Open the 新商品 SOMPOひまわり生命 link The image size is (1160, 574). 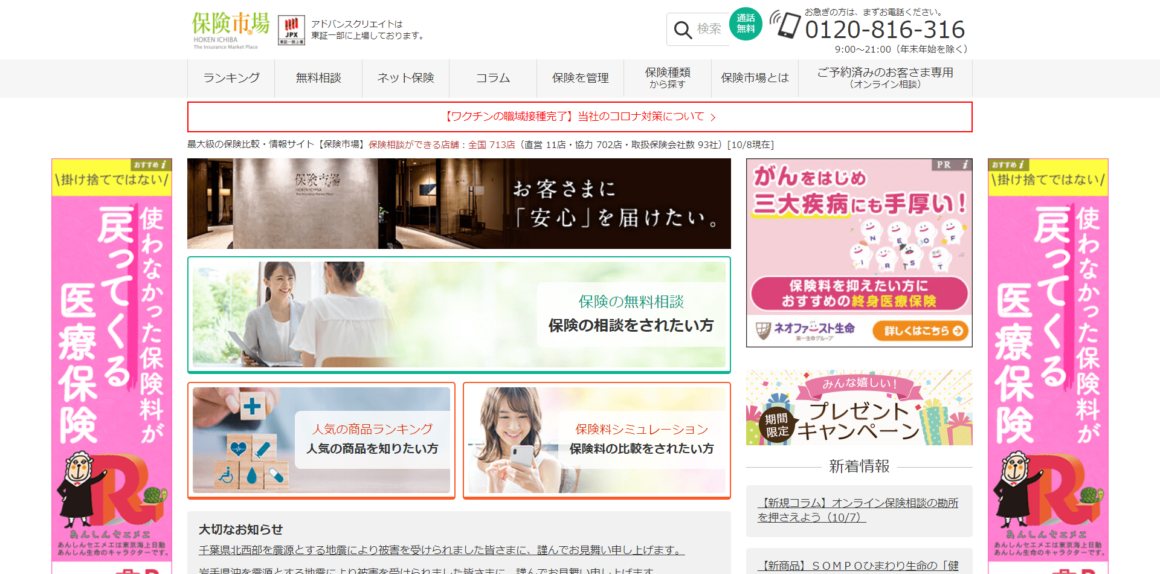[858, 566]
